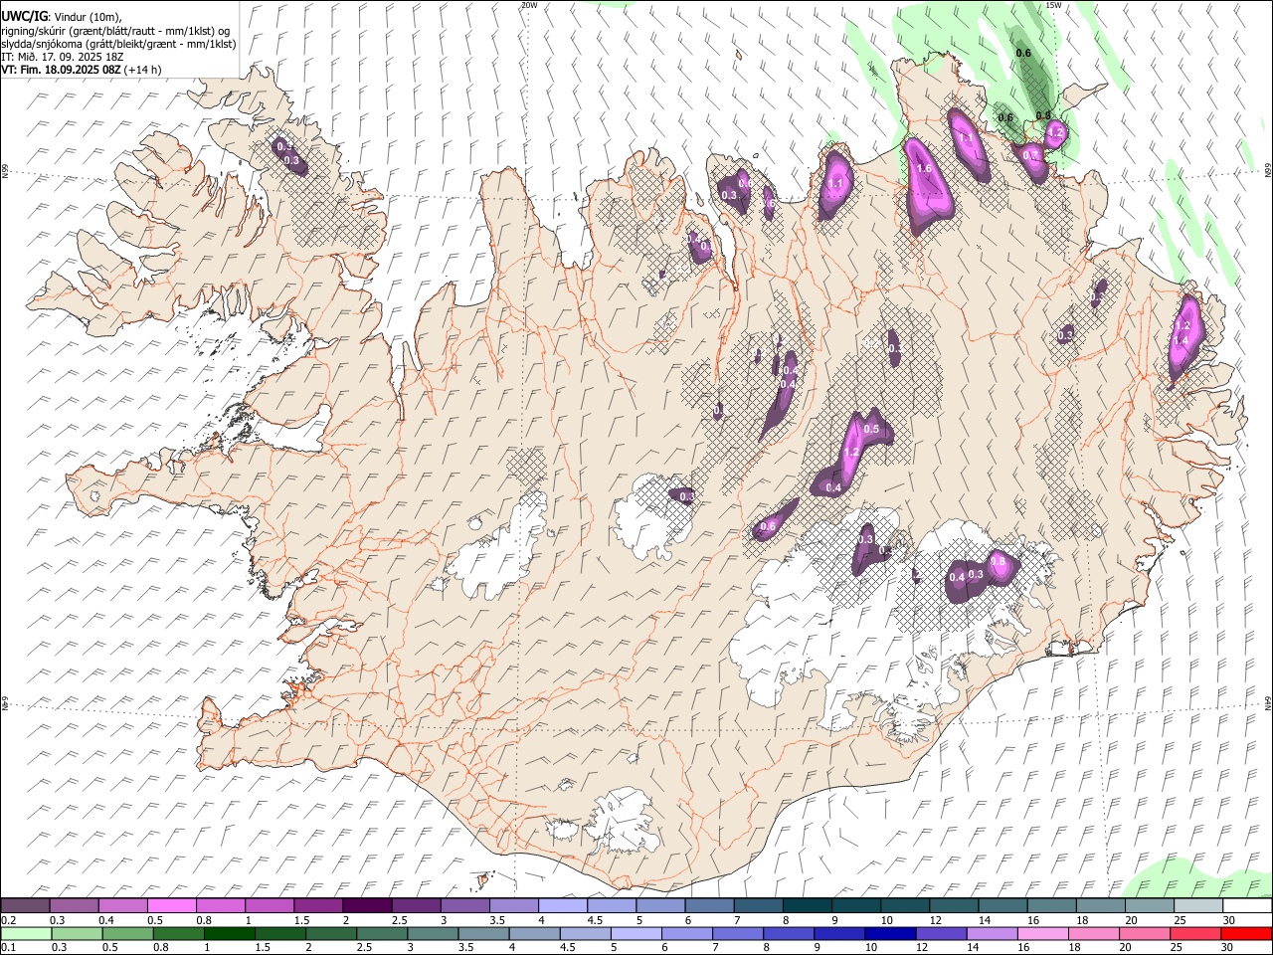Image resolution: width=1273 pixels, height=955 pixels.
Task: Click the top-row legend label 0.8
Action: point(203,920)
